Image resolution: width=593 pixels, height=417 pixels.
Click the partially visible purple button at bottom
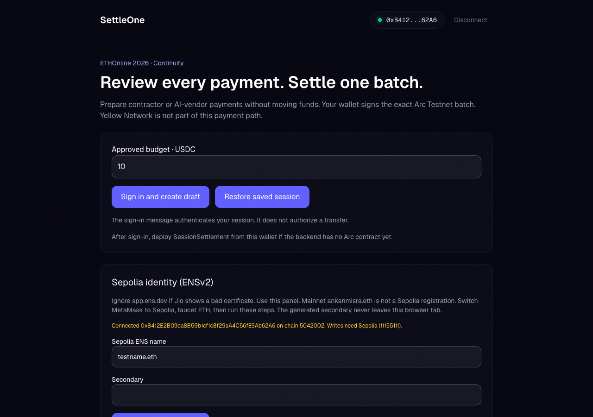pyautogui.click(x=160, y=415)
